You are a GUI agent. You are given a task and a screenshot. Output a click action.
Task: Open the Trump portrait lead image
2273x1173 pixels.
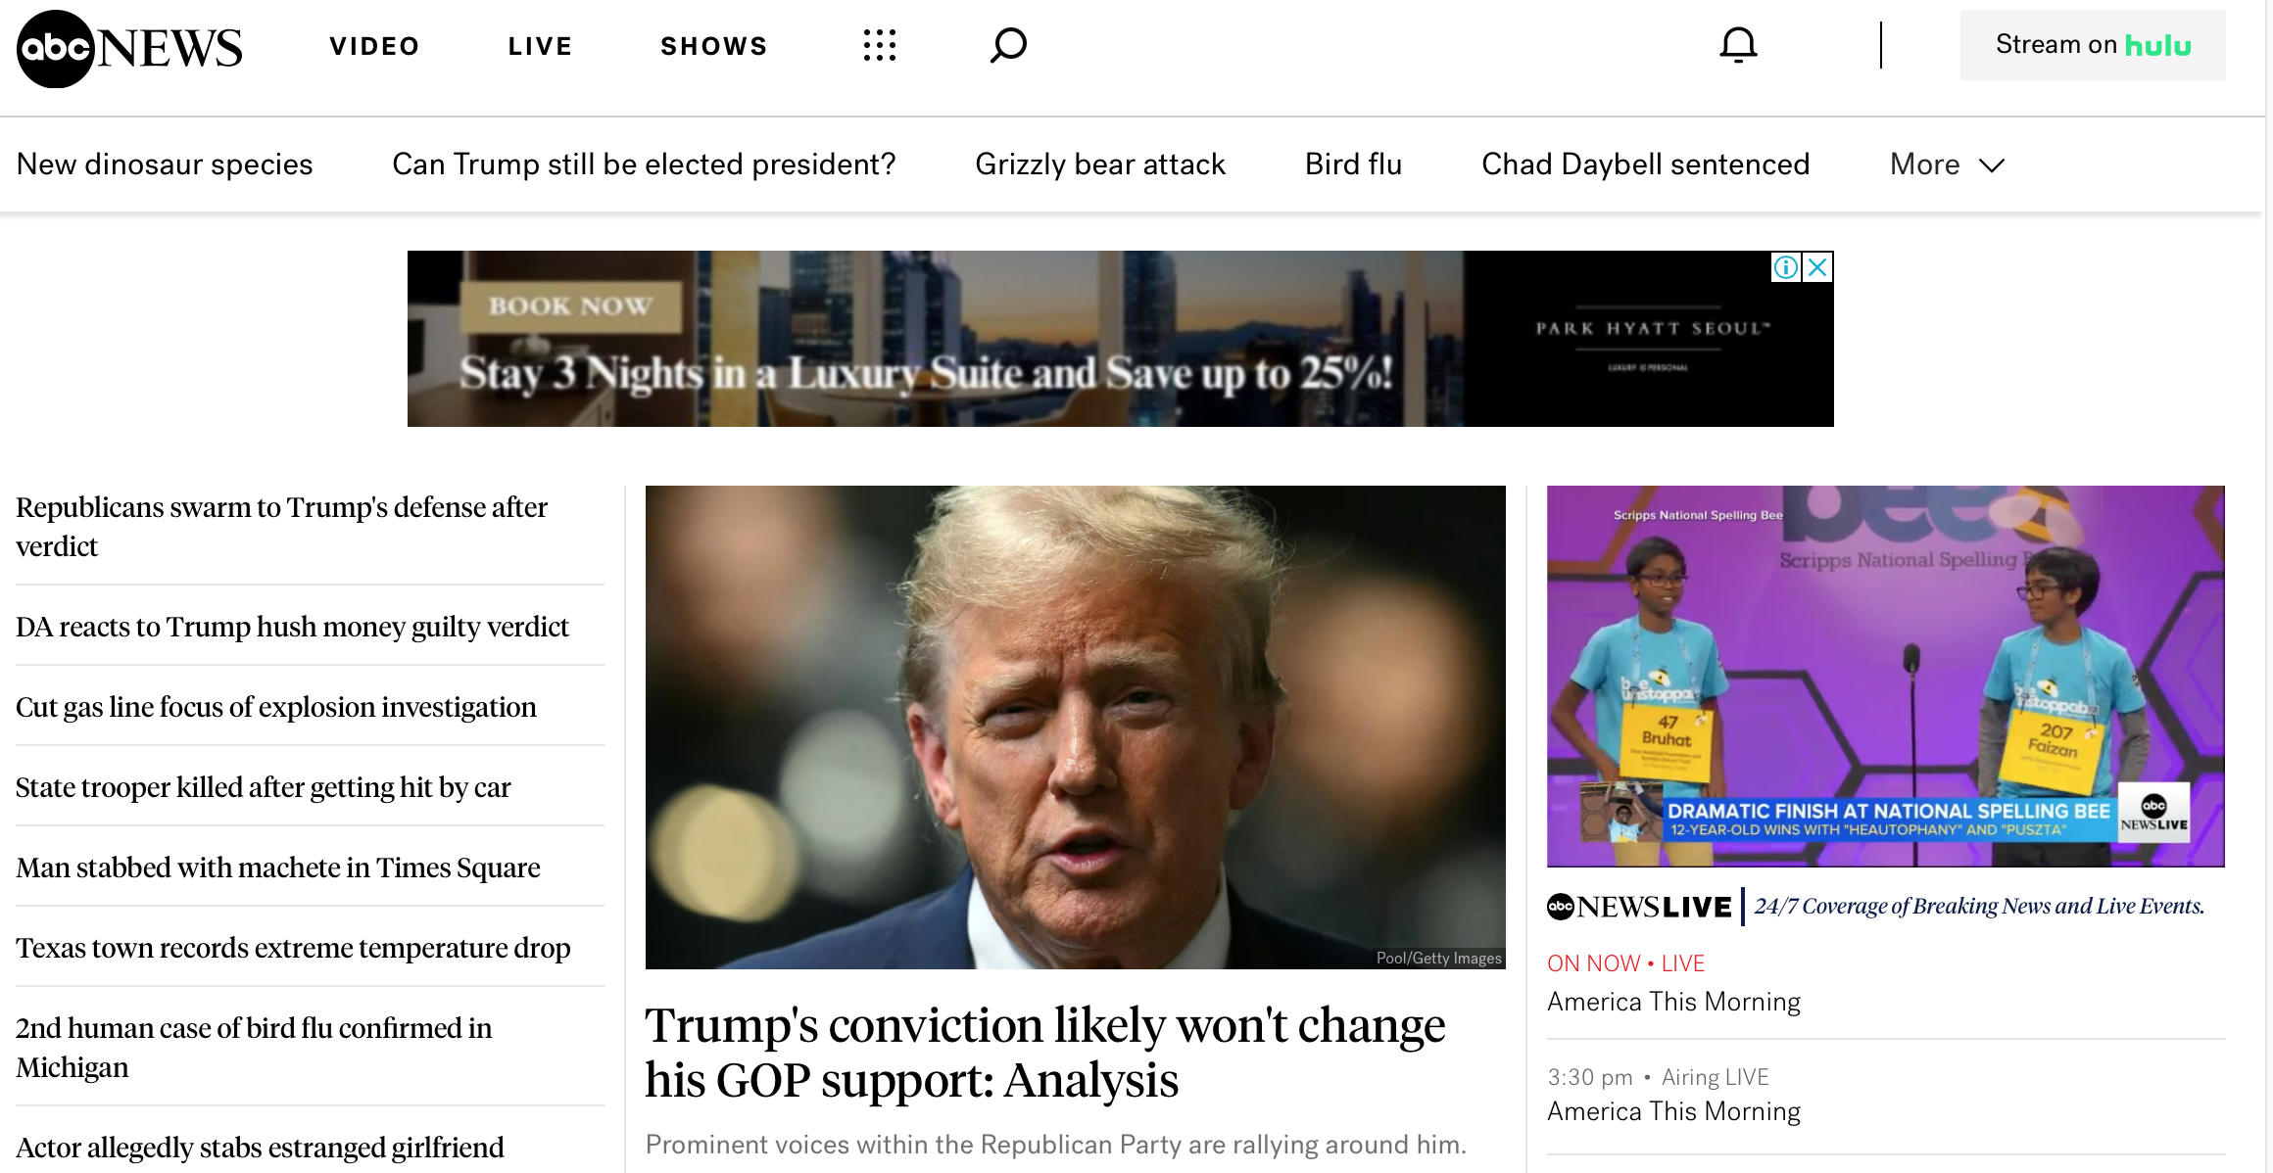click(x=1075, y=727)
